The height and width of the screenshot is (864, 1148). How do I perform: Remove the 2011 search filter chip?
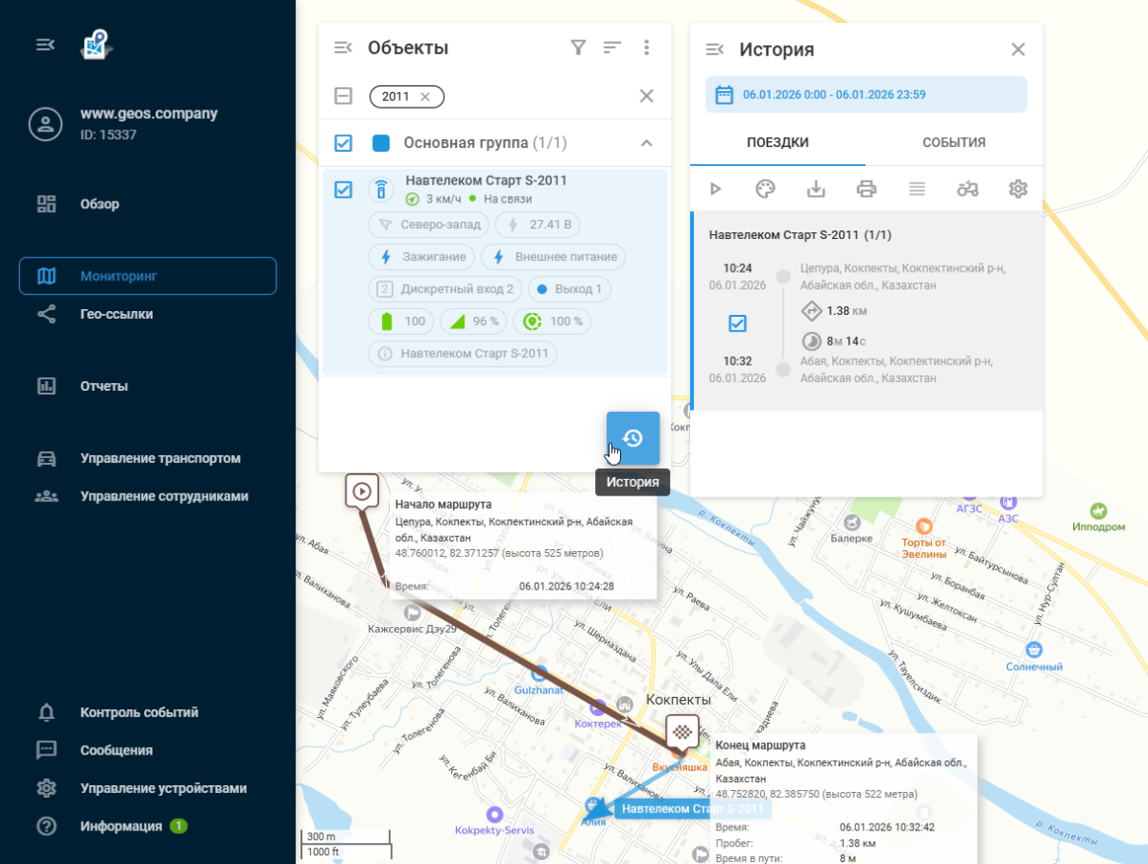[x=425, y=96]
